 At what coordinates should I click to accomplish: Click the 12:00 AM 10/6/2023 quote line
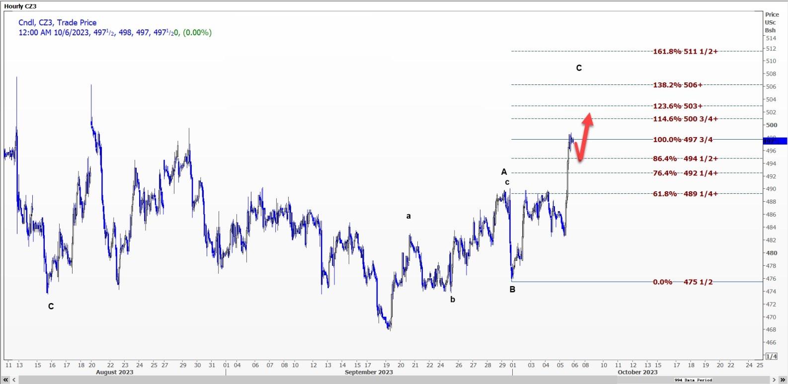pos(115,33)
